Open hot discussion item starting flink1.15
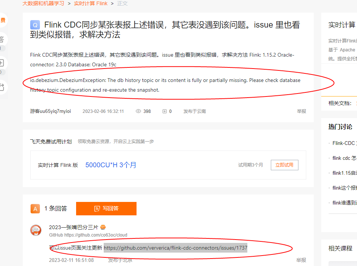 click(345, 173)
